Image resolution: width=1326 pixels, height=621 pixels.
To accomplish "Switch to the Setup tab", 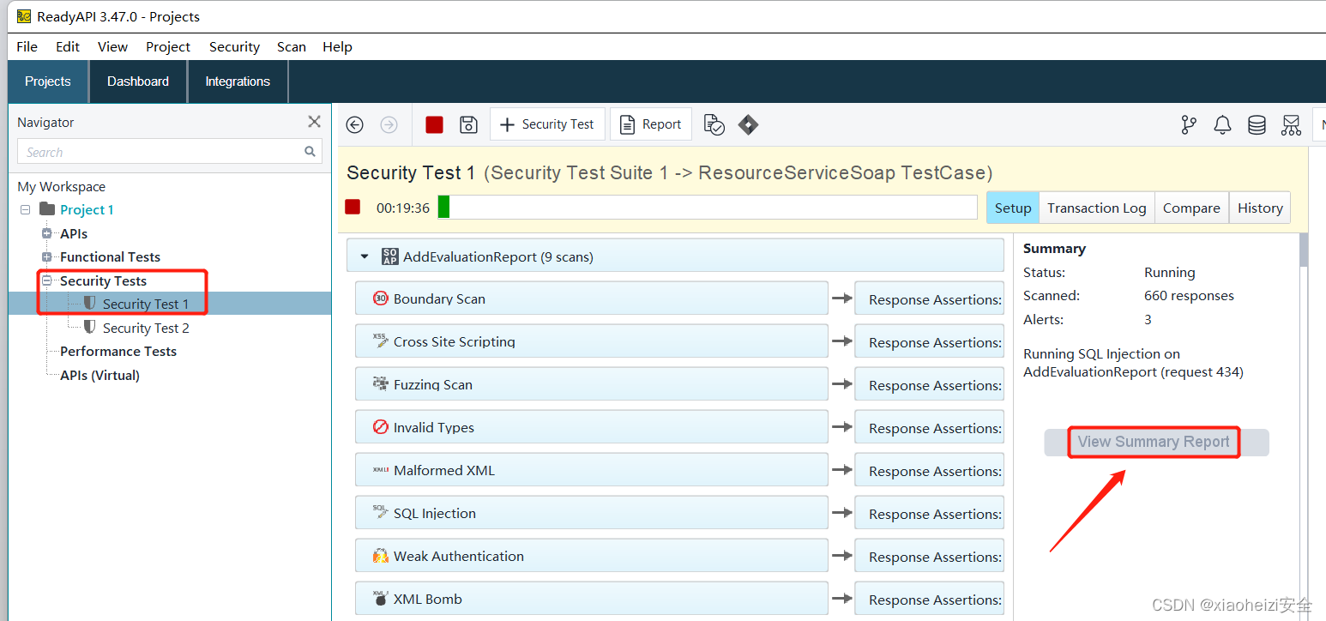I will pos(1012,208).
